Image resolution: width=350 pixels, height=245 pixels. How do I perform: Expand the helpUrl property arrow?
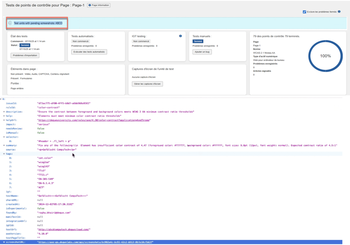4,120
